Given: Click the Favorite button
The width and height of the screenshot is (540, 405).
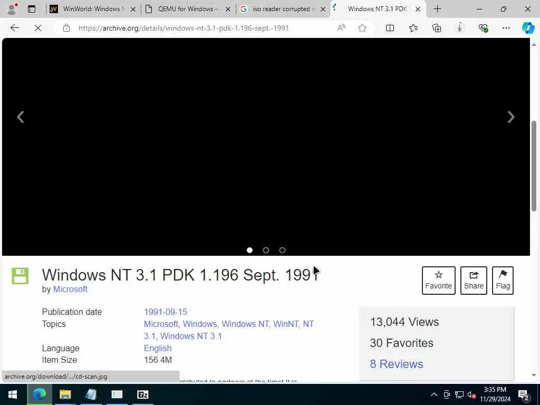Looking at the screenshot, I should coord(438,281).
